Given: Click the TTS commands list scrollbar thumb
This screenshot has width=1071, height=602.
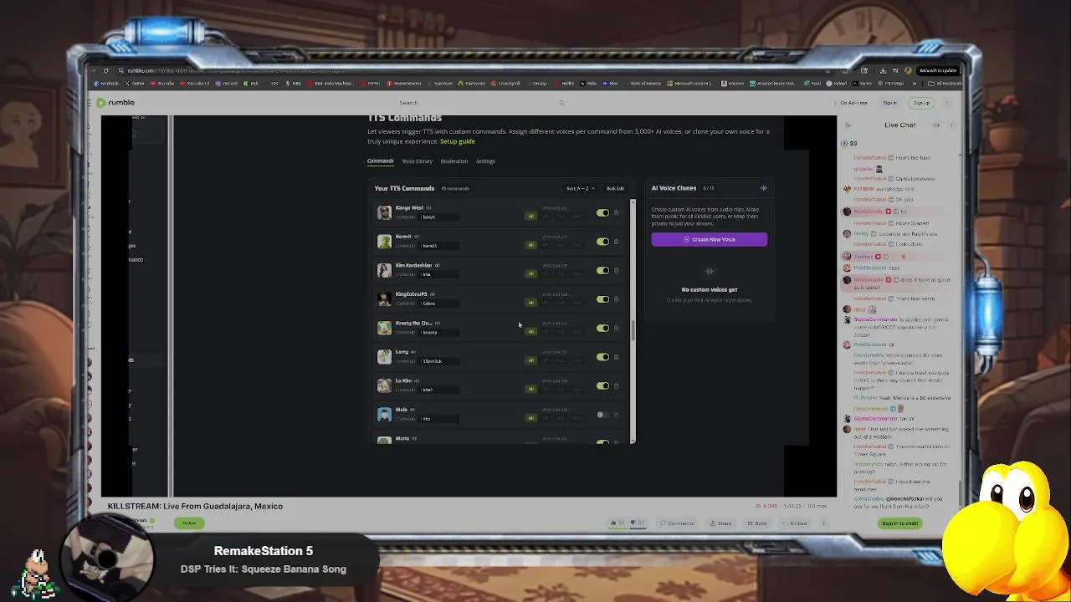Looking at the screenshot, I should 633,329.
